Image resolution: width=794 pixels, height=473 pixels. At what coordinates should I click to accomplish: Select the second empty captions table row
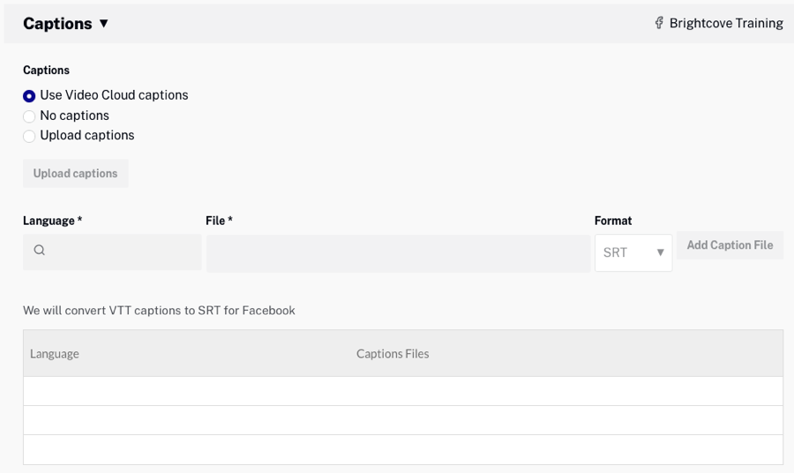point(402,420)
